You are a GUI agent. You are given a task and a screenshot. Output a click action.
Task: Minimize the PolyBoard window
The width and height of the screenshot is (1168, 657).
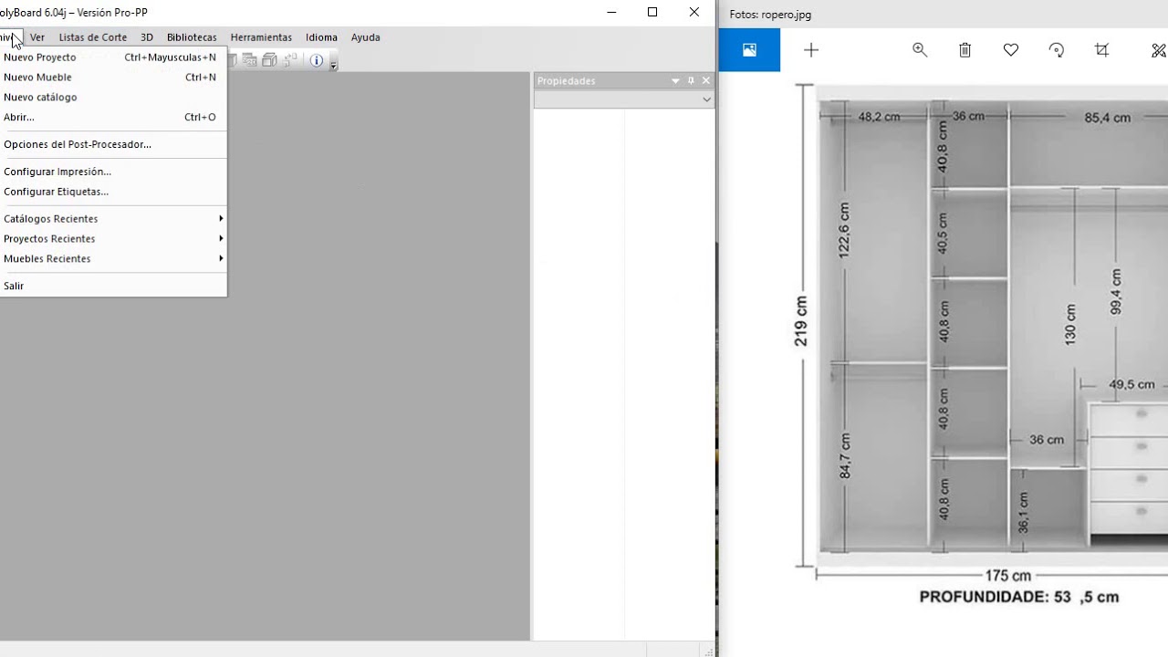point(611,12)
